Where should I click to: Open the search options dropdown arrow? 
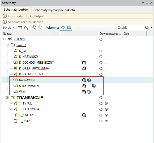tap(151, 28)
